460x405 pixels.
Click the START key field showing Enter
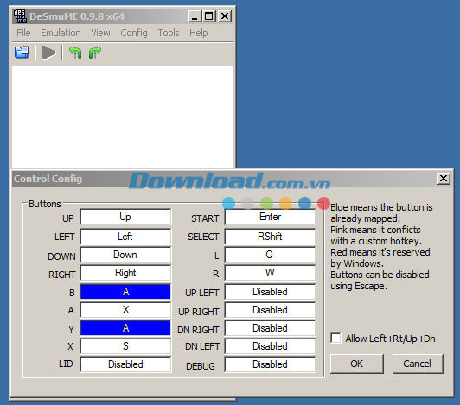pos(270,217)
